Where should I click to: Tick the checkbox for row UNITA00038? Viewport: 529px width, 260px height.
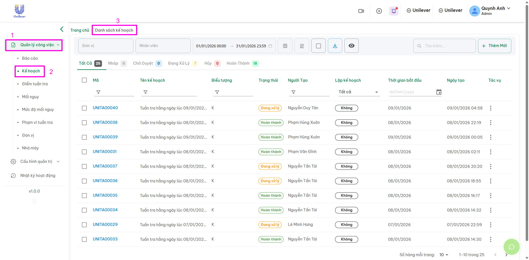tap(84, 123)
